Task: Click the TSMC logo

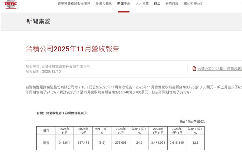Action: 11,4
